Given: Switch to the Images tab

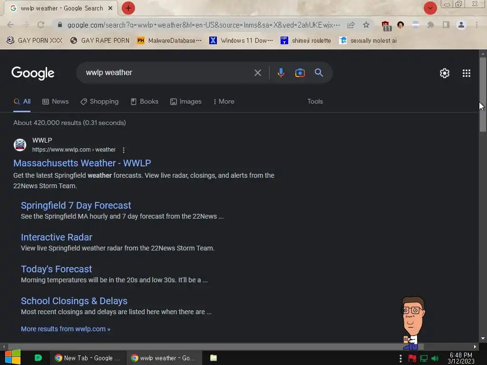Looking at the screenshot, I should coord(186,102).
